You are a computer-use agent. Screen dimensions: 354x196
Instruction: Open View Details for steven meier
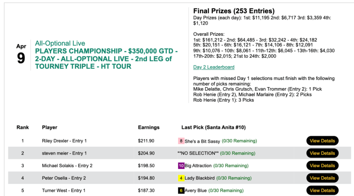[x=322, y=153]
